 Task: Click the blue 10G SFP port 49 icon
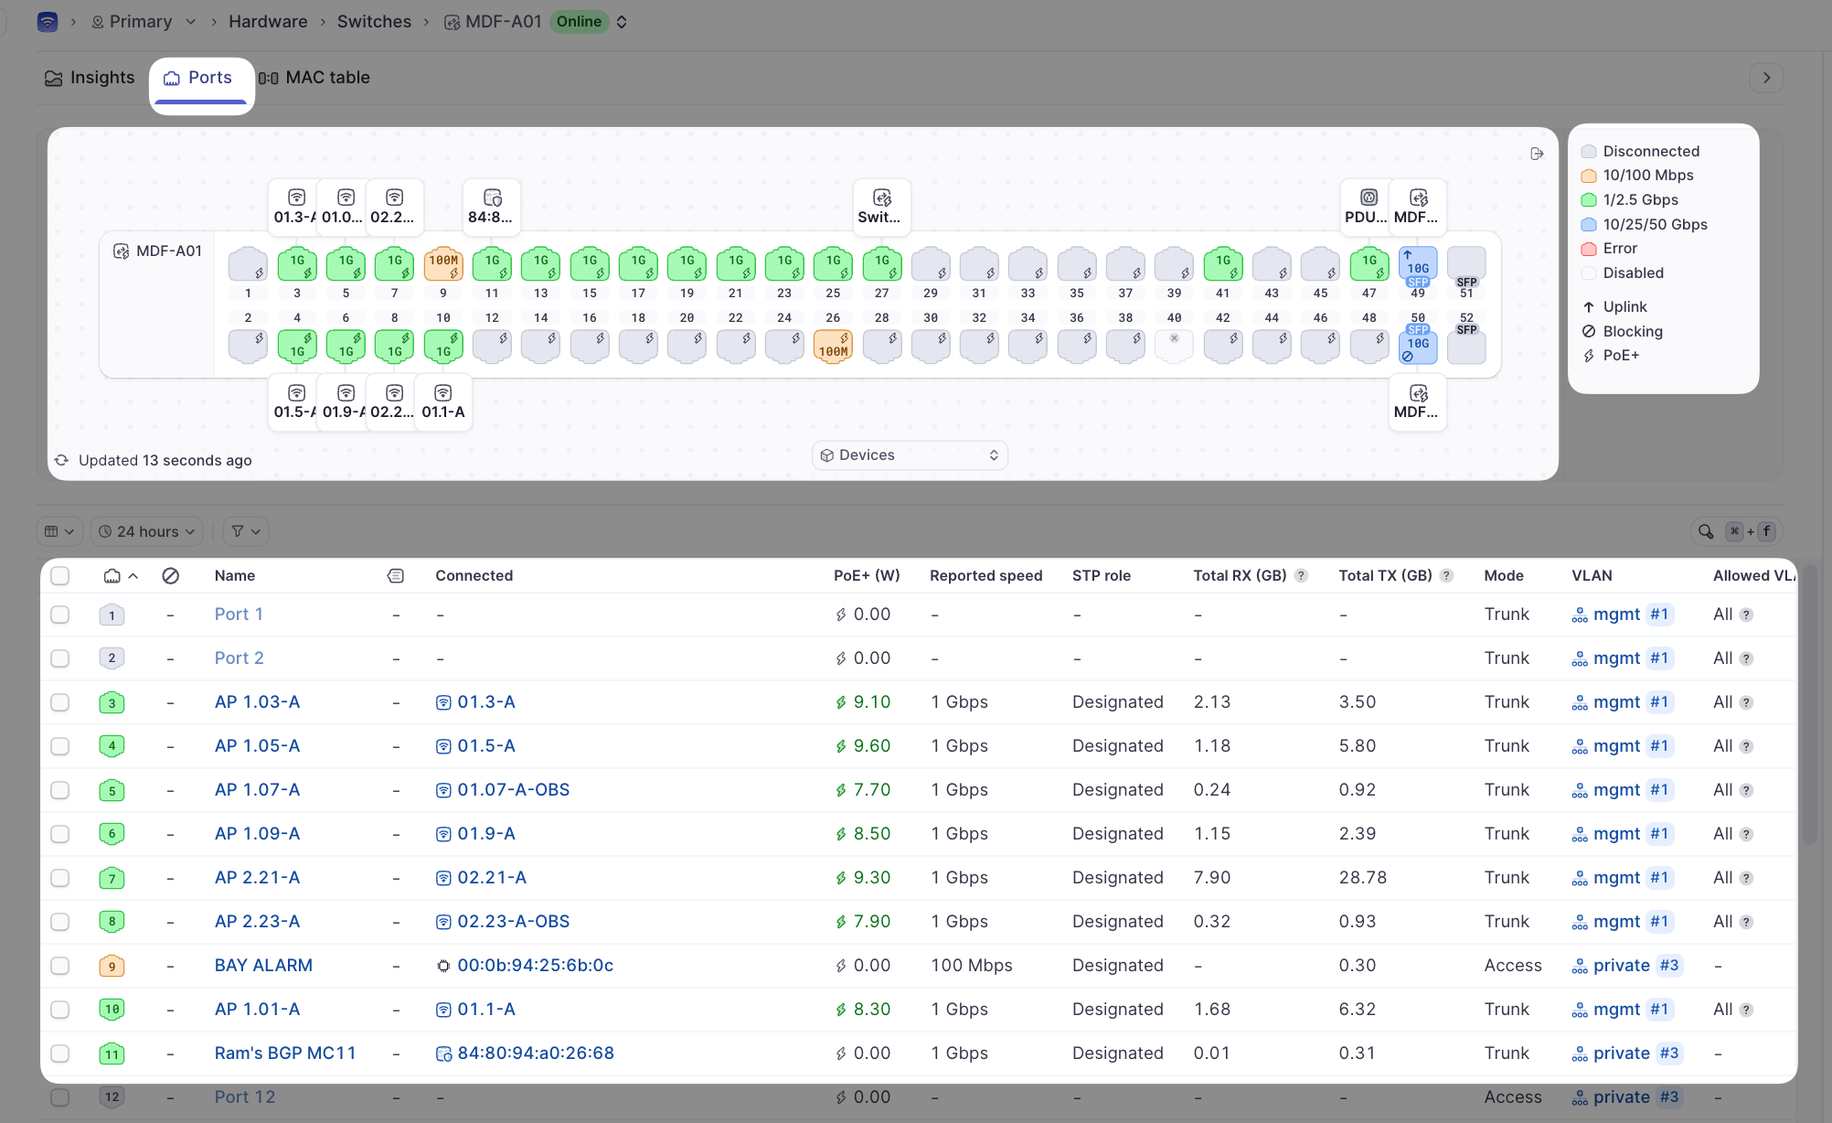click(x=1417, y=263)
